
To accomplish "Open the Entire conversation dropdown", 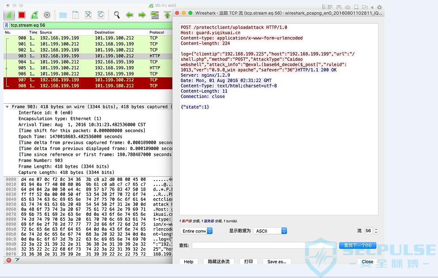I will point(196,231).
